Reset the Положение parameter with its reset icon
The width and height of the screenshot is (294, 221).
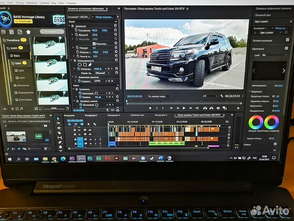(x=116, y=30)
